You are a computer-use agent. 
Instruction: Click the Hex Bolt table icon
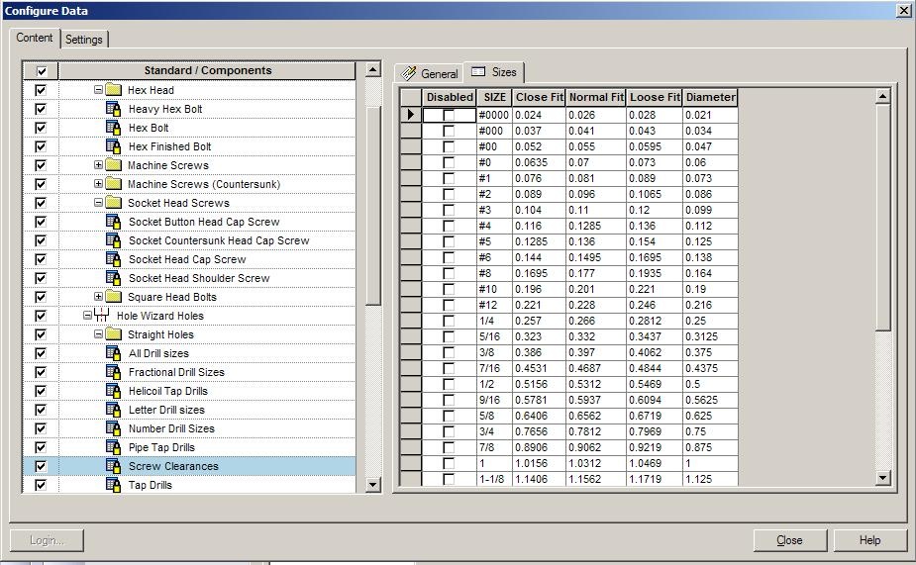pyautogui.click(x=113, y=128)
